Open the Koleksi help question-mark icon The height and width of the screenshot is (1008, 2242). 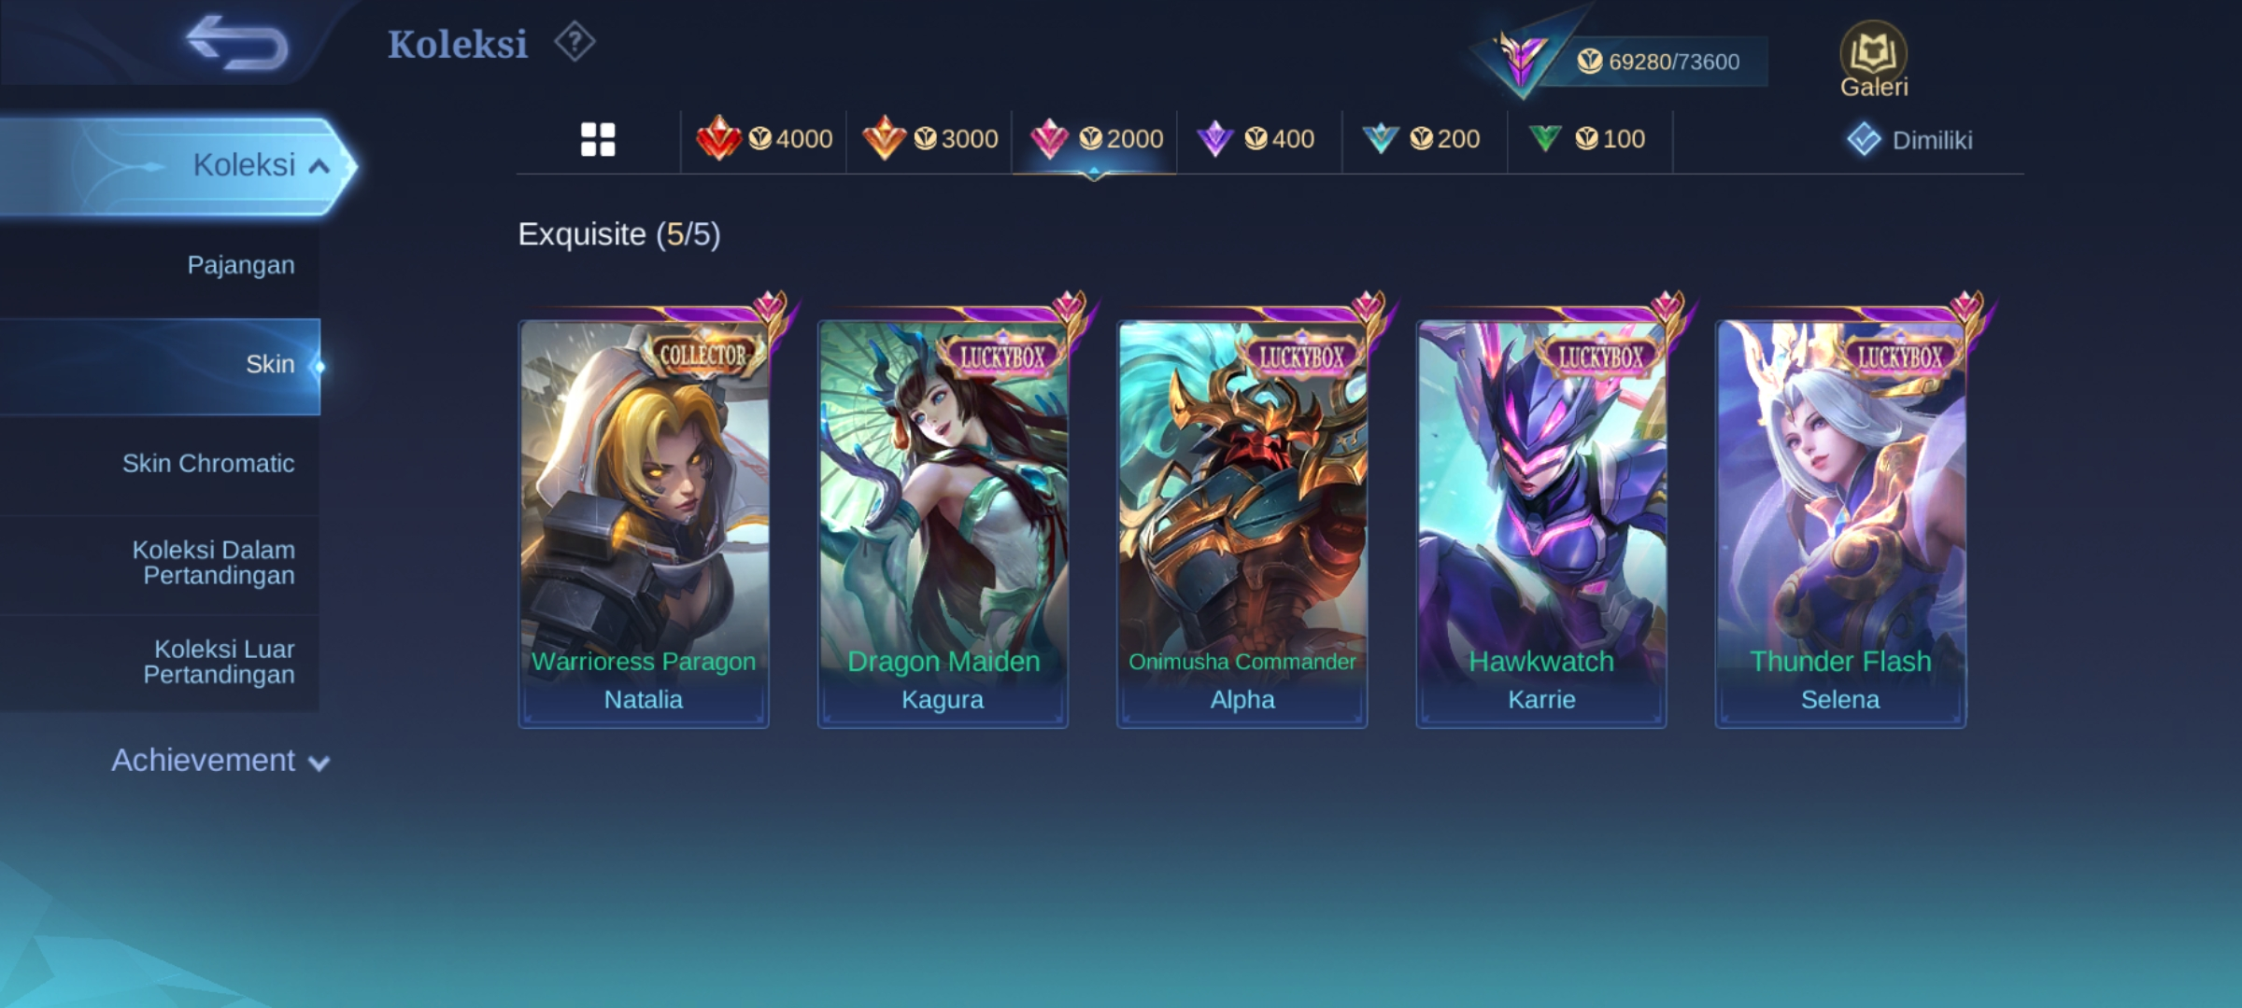(574, 43)
